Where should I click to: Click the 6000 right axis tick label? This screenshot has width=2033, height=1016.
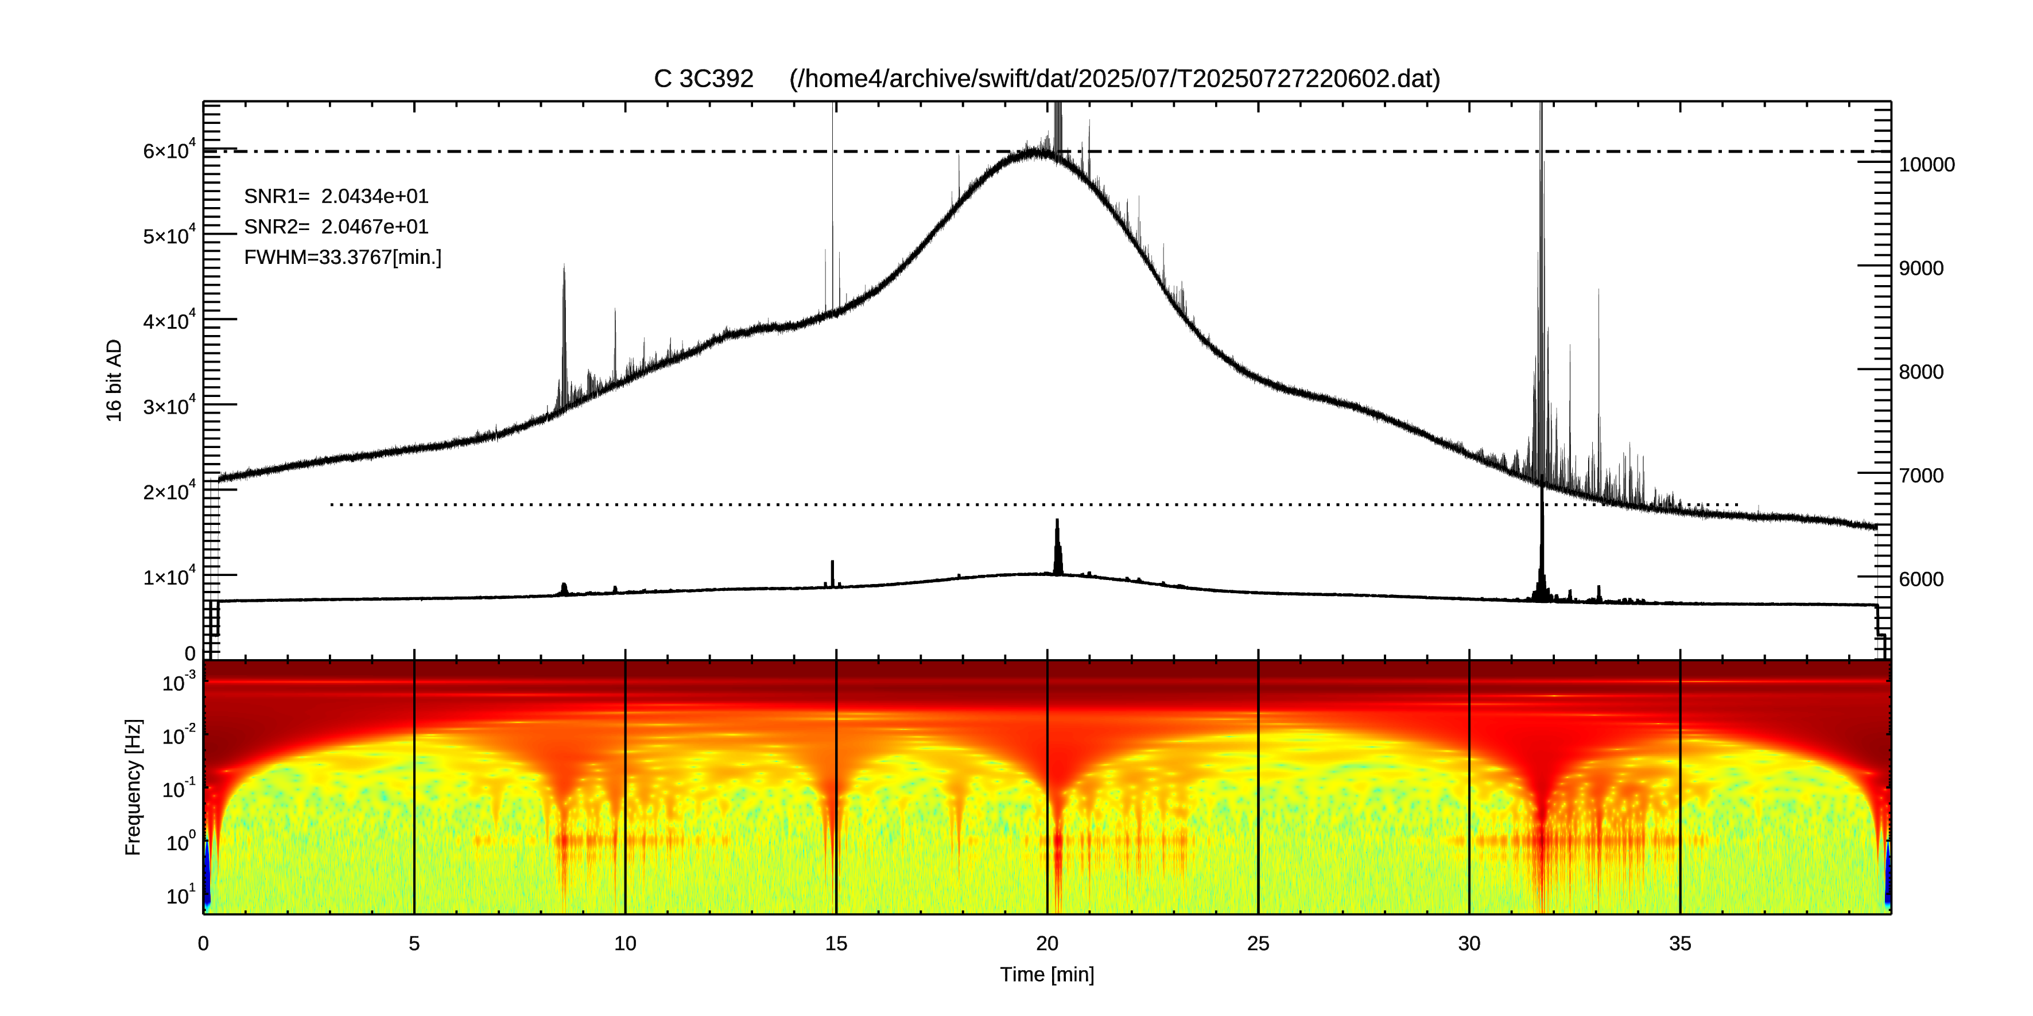pos(1921,579)
